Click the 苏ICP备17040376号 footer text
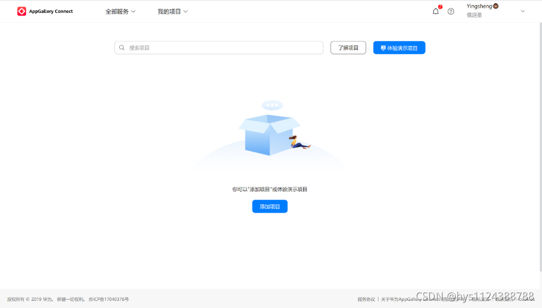542x308 pixels. coord(109,299)
